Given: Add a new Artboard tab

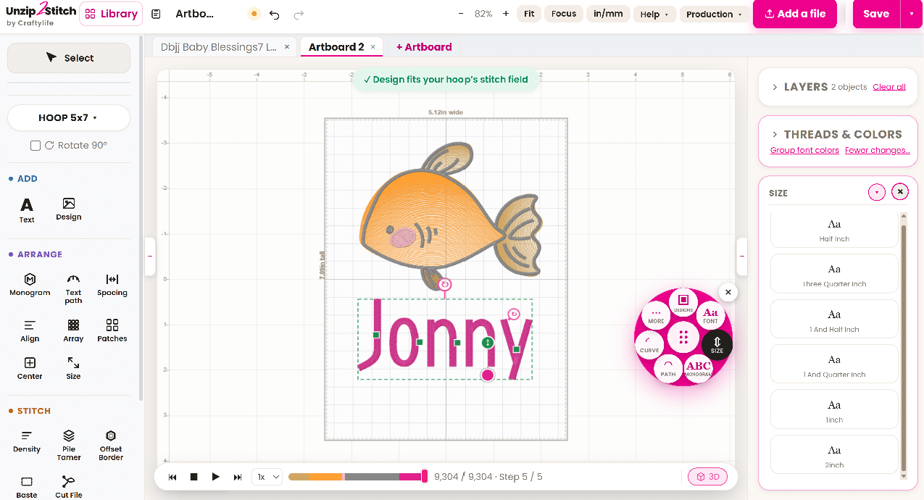Looking at the screenshot, I should coord(424,47).
